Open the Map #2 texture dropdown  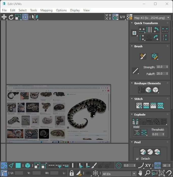click(152, 18)
